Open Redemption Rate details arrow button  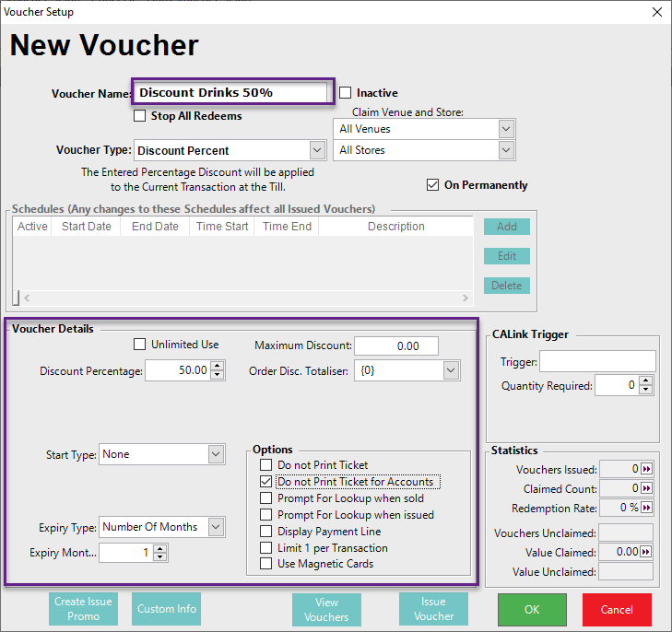click(646, 509)
